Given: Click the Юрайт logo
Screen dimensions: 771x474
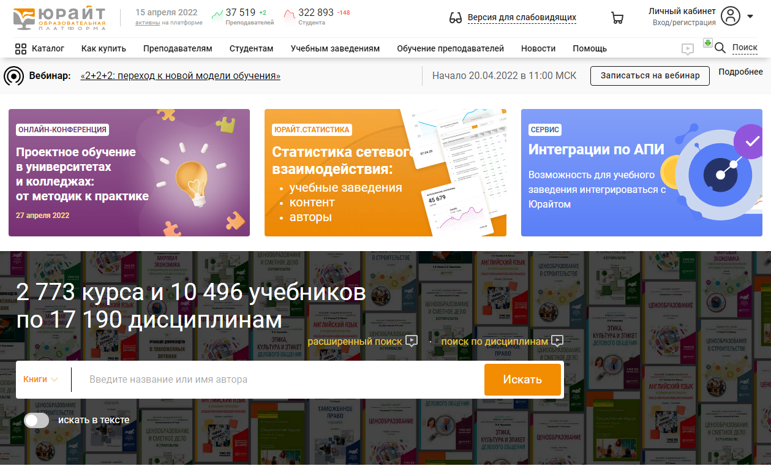Looking at the screenshot, I should (x=59, y=18).
